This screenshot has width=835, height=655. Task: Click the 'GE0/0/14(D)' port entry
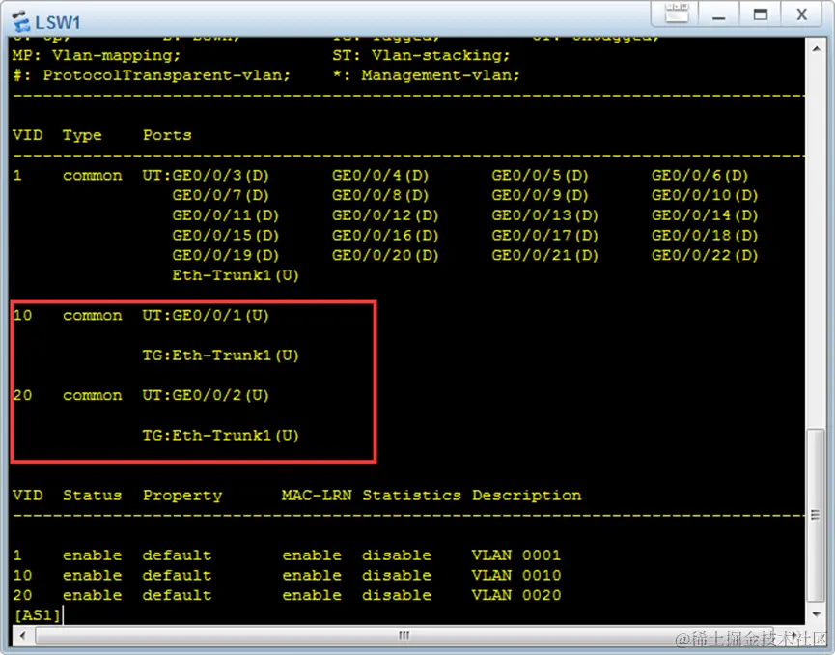(x=705, y=215)
